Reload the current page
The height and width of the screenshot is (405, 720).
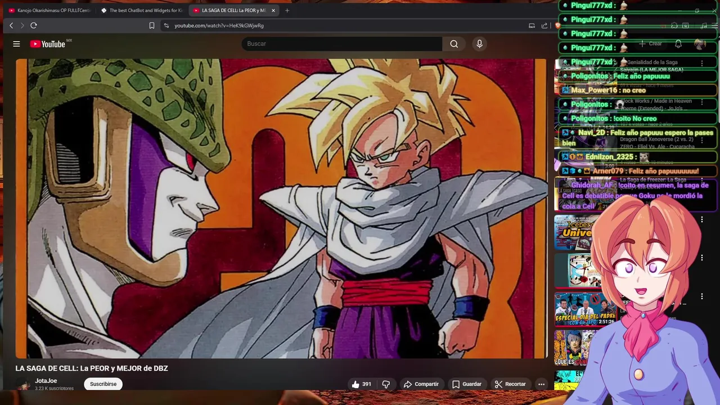point(34,25)
